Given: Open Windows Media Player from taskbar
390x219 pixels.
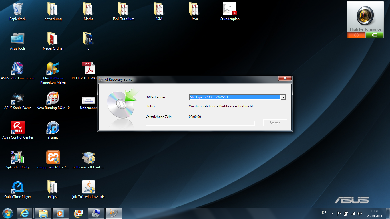Looking at the screenshot, I should point(61,213).
